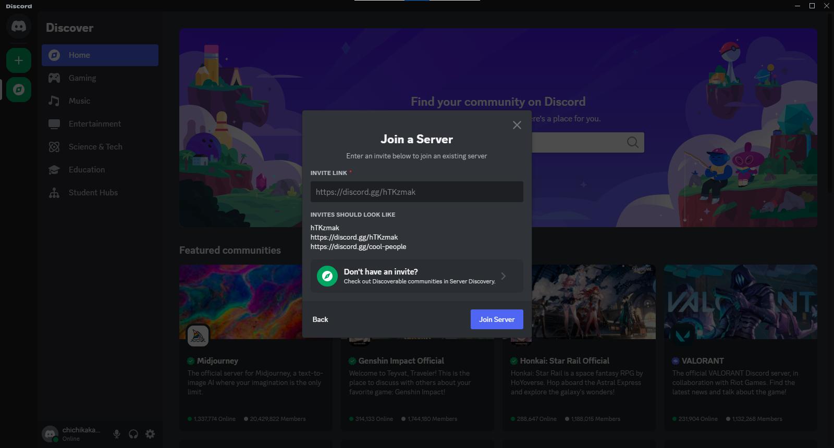
Task: Click '1,744,180 Members' Genshin count
Action: click(x=432, y=419)
